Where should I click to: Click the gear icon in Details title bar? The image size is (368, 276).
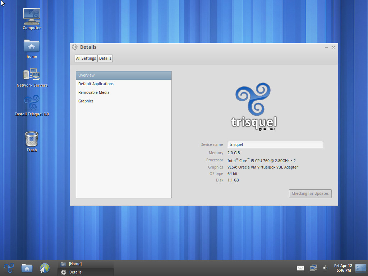pos(75,47)
